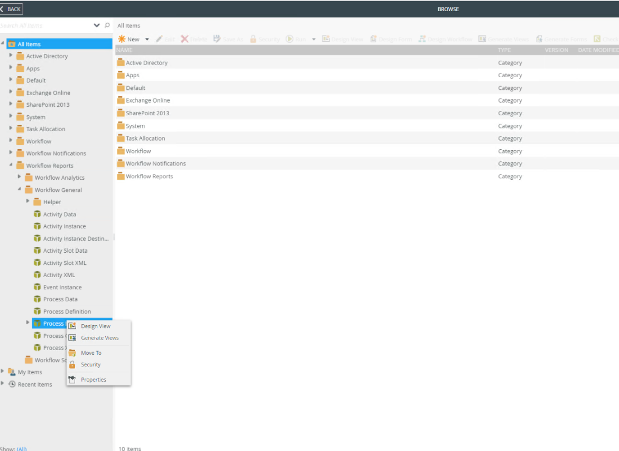
Task: Click Workflow folder icon in list
Action: [121, 151]
